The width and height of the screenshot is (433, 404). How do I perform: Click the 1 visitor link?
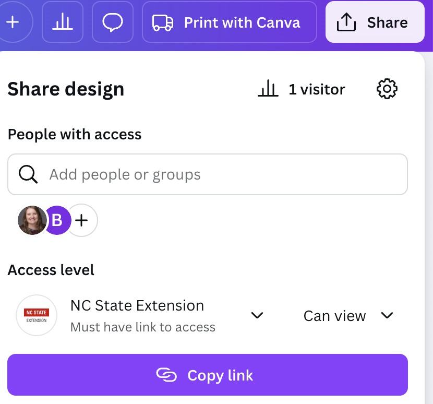[x=316, y=89]
